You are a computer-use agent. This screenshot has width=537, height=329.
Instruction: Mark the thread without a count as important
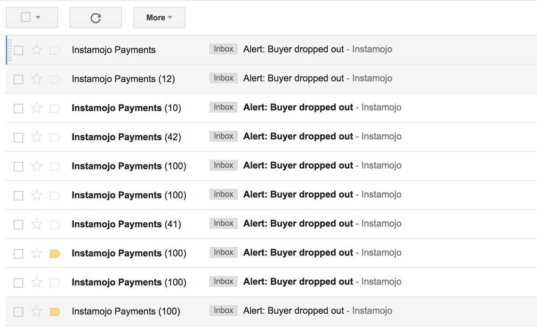(x=55, y=50)
